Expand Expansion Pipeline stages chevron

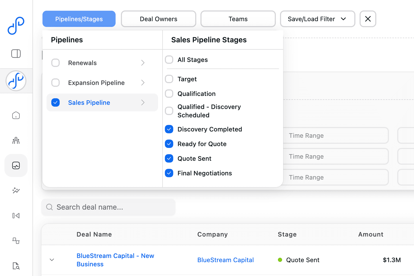(x=143, y=83)
